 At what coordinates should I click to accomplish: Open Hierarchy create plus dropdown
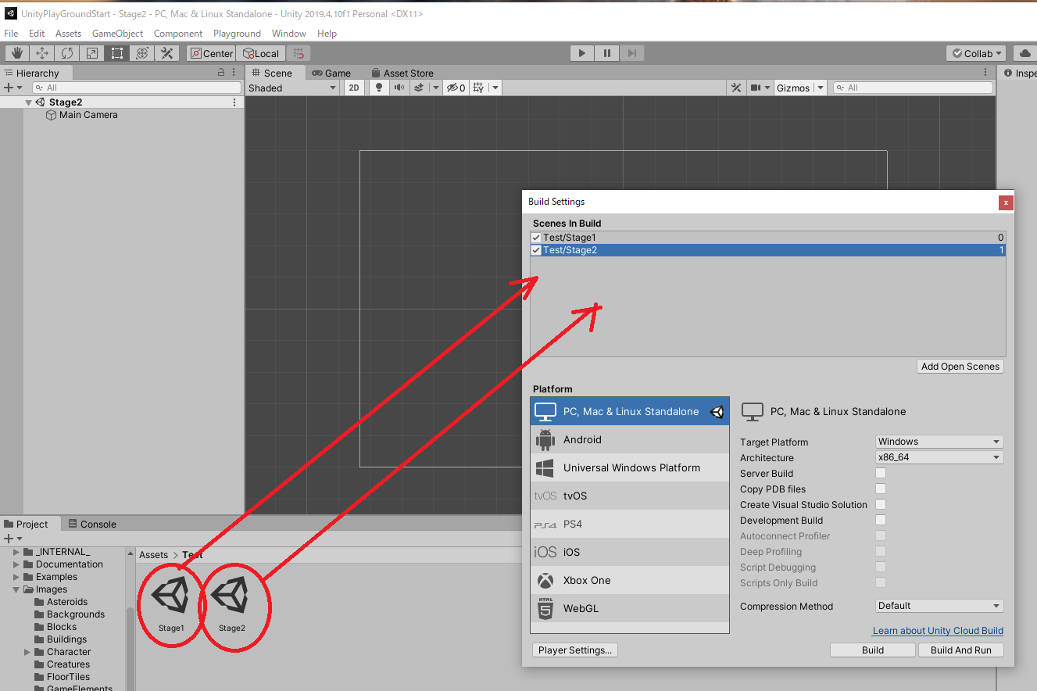coord(12,88)
